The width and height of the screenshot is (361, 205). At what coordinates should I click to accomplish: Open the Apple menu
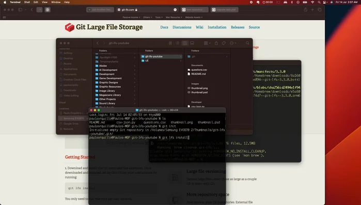5,2
